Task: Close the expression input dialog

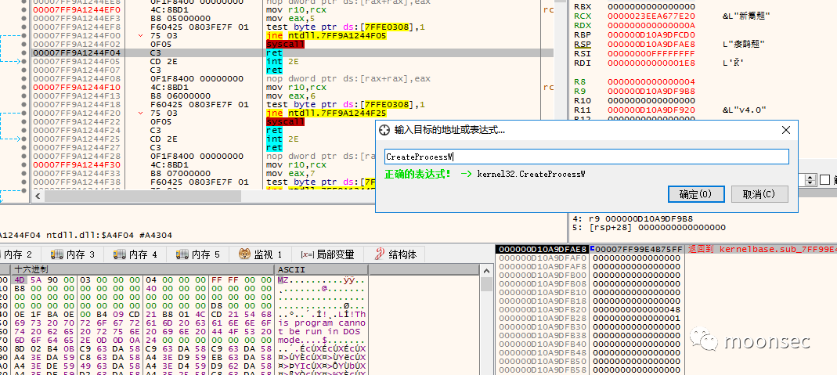Action: (786, 130)
